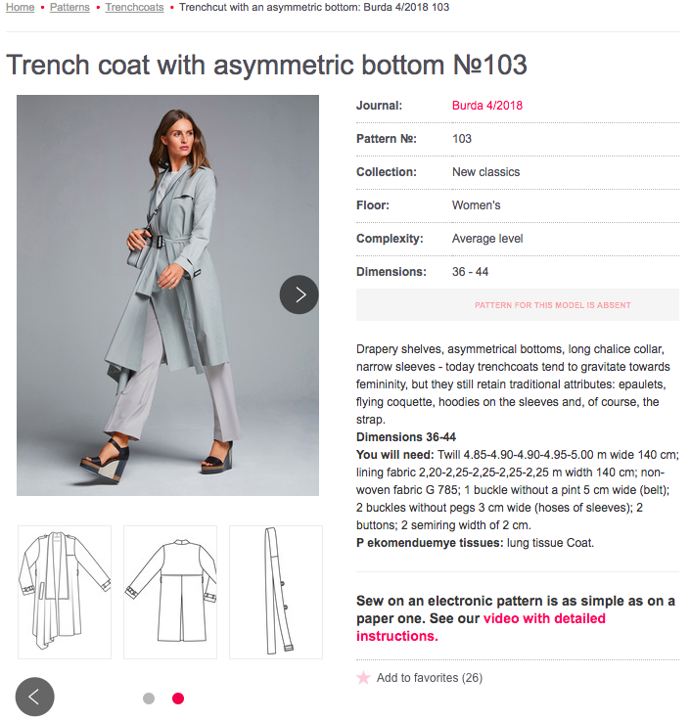This screenshot has height=721, width=691.
Task: Go to the Patterns breadcrumb
Action: (69, 7)
